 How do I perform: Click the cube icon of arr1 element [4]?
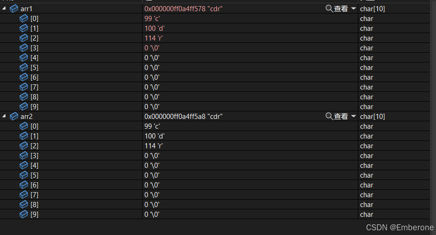(x=24, y=58)
